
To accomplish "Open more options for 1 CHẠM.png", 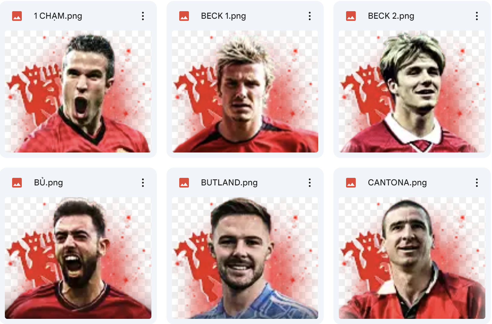I will tap(143, 16).
